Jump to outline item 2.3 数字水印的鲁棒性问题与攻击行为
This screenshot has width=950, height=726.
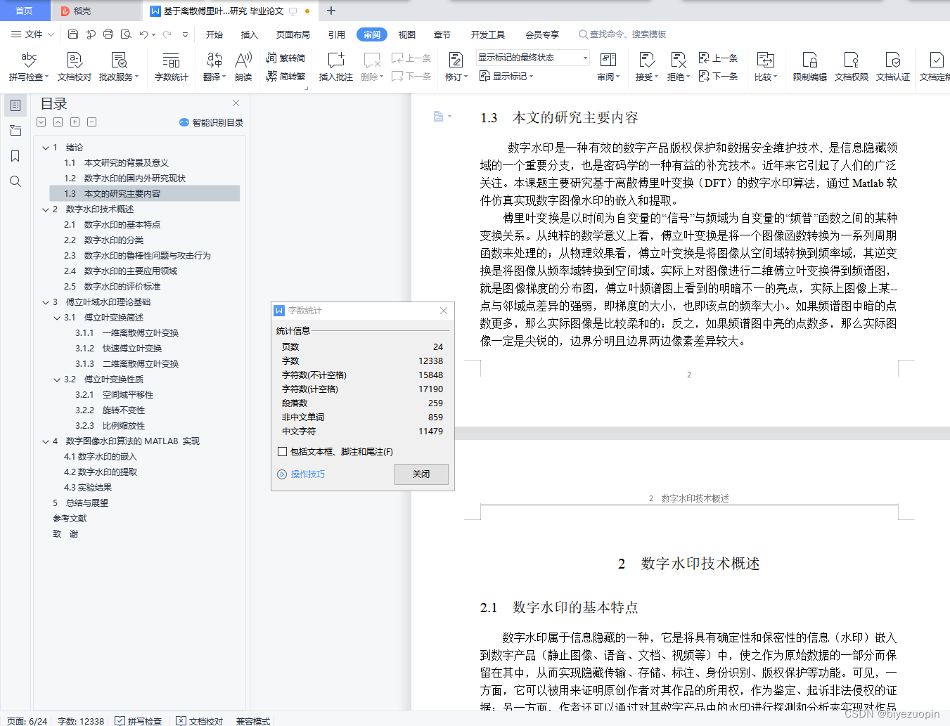[x=137, y=256]
